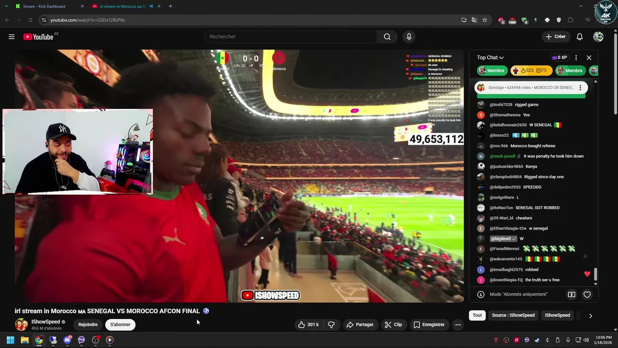Screen dimensions: 618x348
Task: Click the Partager button
Action: 360,325
